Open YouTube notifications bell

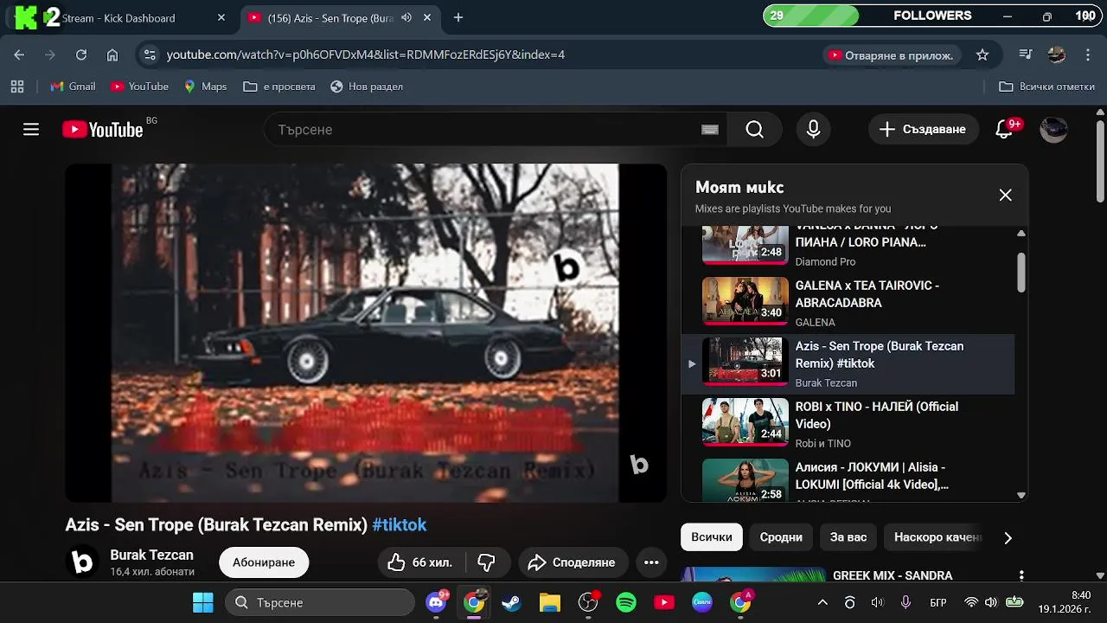(1004, 130)
